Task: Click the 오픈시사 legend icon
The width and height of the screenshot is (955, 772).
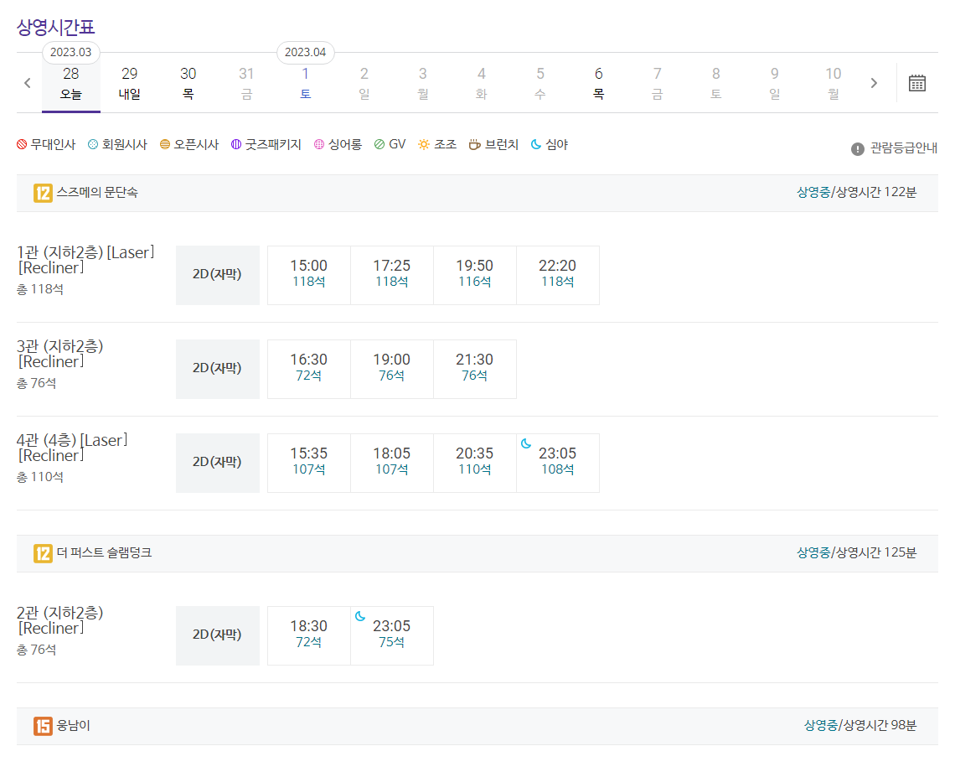Action: [164, 144]
